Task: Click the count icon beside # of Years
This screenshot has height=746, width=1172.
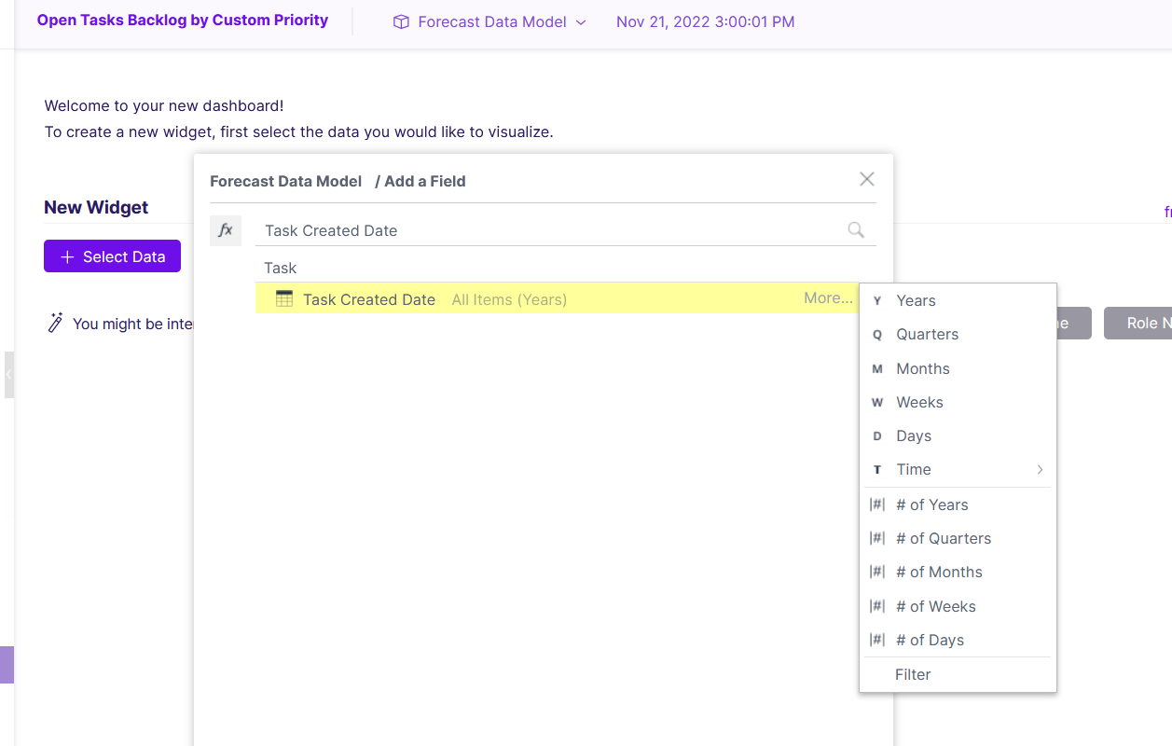Action: click(877, 504)
